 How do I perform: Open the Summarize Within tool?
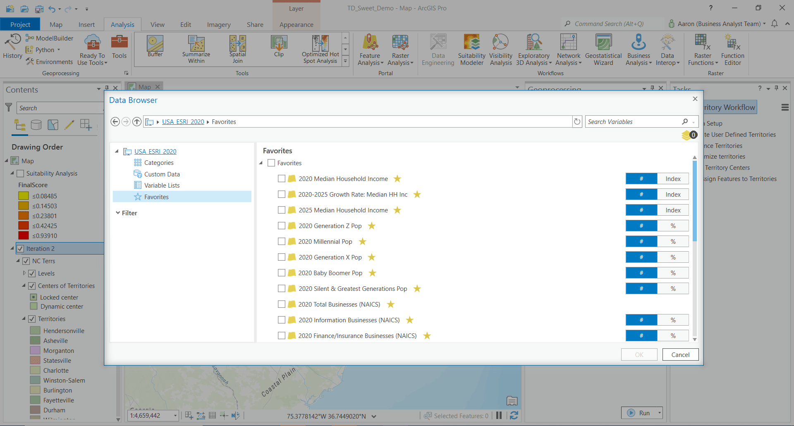pyautogui.click(x=196, y=49)
